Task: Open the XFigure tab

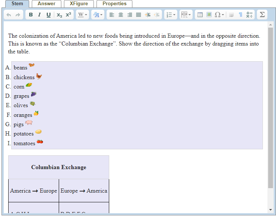Action: [79, 4]
